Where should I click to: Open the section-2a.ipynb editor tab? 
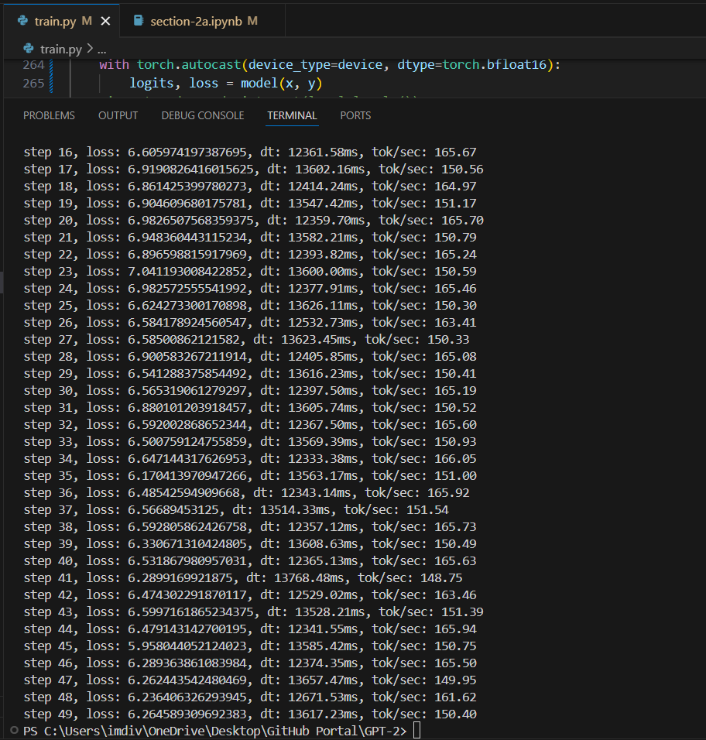[203, 21]
